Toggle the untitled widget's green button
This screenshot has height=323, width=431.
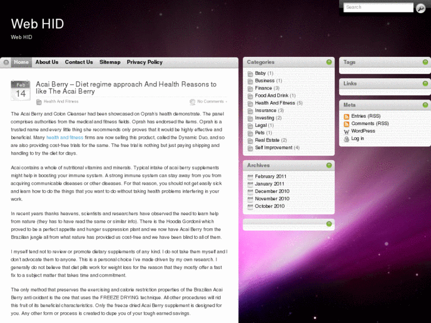pos(329,224)
